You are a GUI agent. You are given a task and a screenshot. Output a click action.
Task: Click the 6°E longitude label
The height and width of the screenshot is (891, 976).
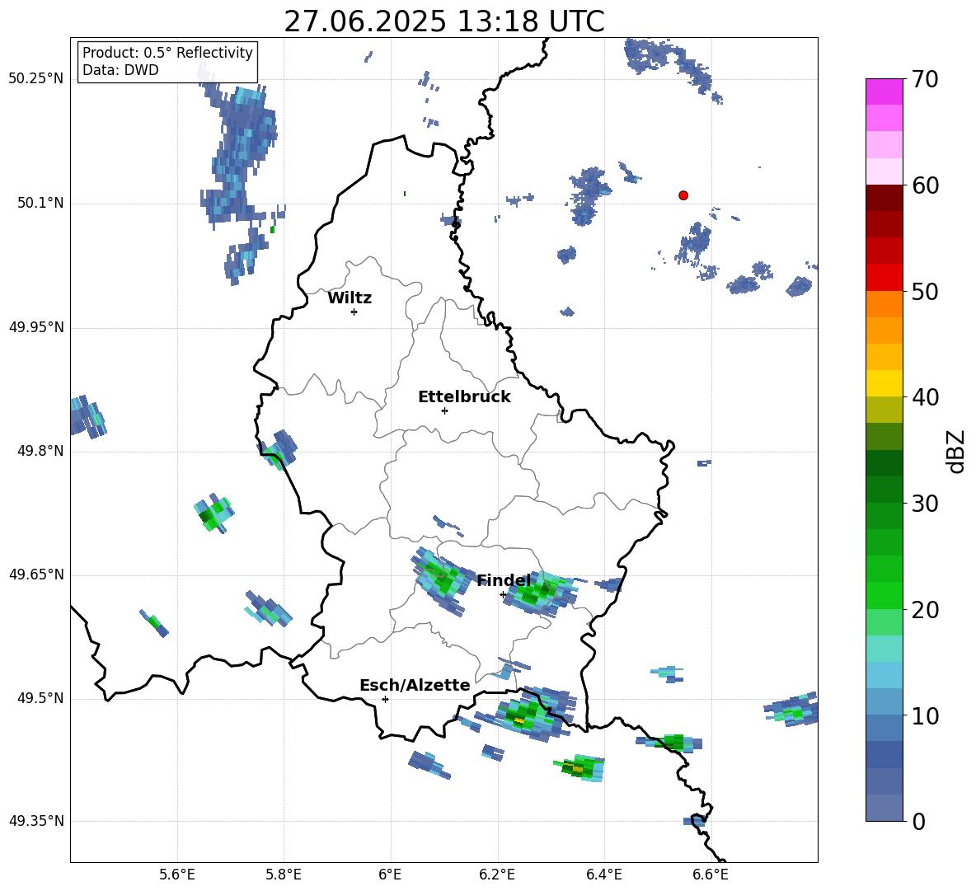(x=390, y=875)
